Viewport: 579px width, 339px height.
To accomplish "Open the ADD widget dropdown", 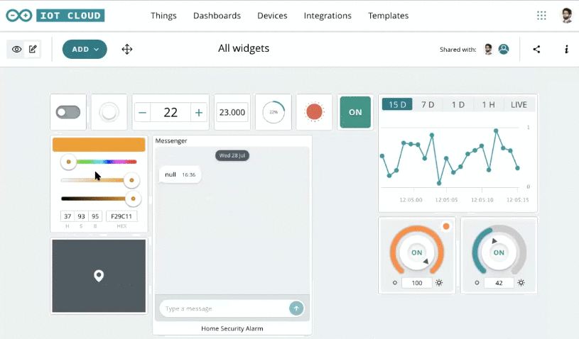I will (85, 49).
